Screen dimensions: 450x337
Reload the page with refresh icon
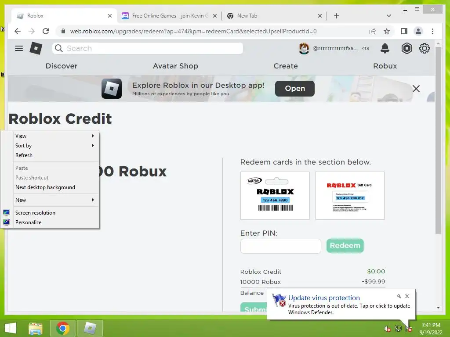(x=46, y=31)
